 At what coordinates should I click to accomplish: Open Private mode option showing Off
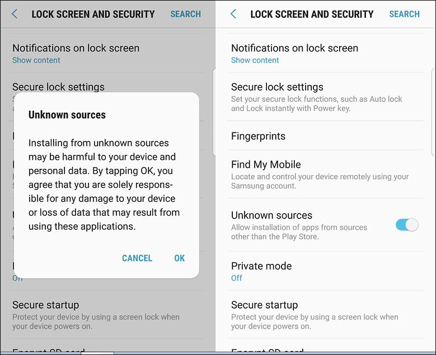click(x=261, y=266)
